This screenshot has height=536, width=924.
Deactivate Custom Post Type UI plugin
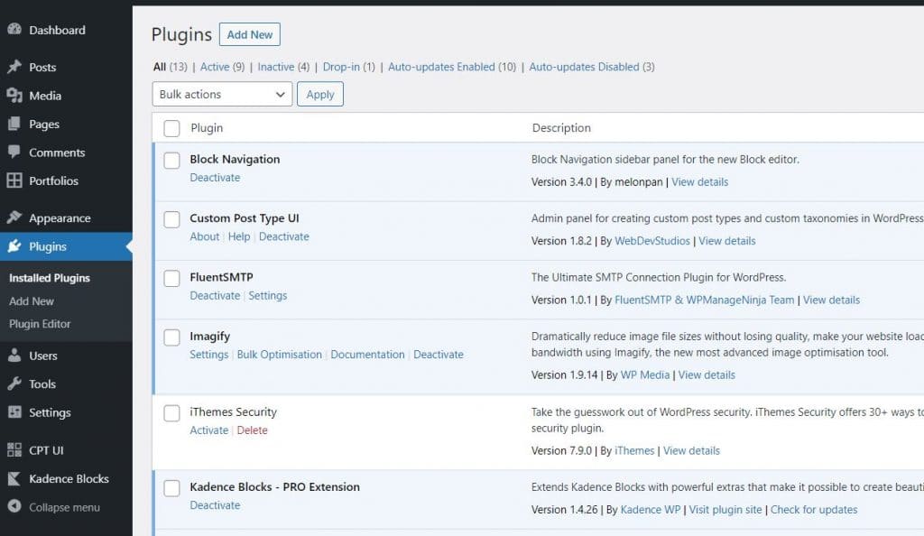(284, 236)
